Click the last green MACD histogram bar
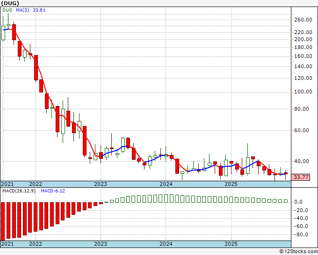 pyautogui.click(x=286, y=201)
